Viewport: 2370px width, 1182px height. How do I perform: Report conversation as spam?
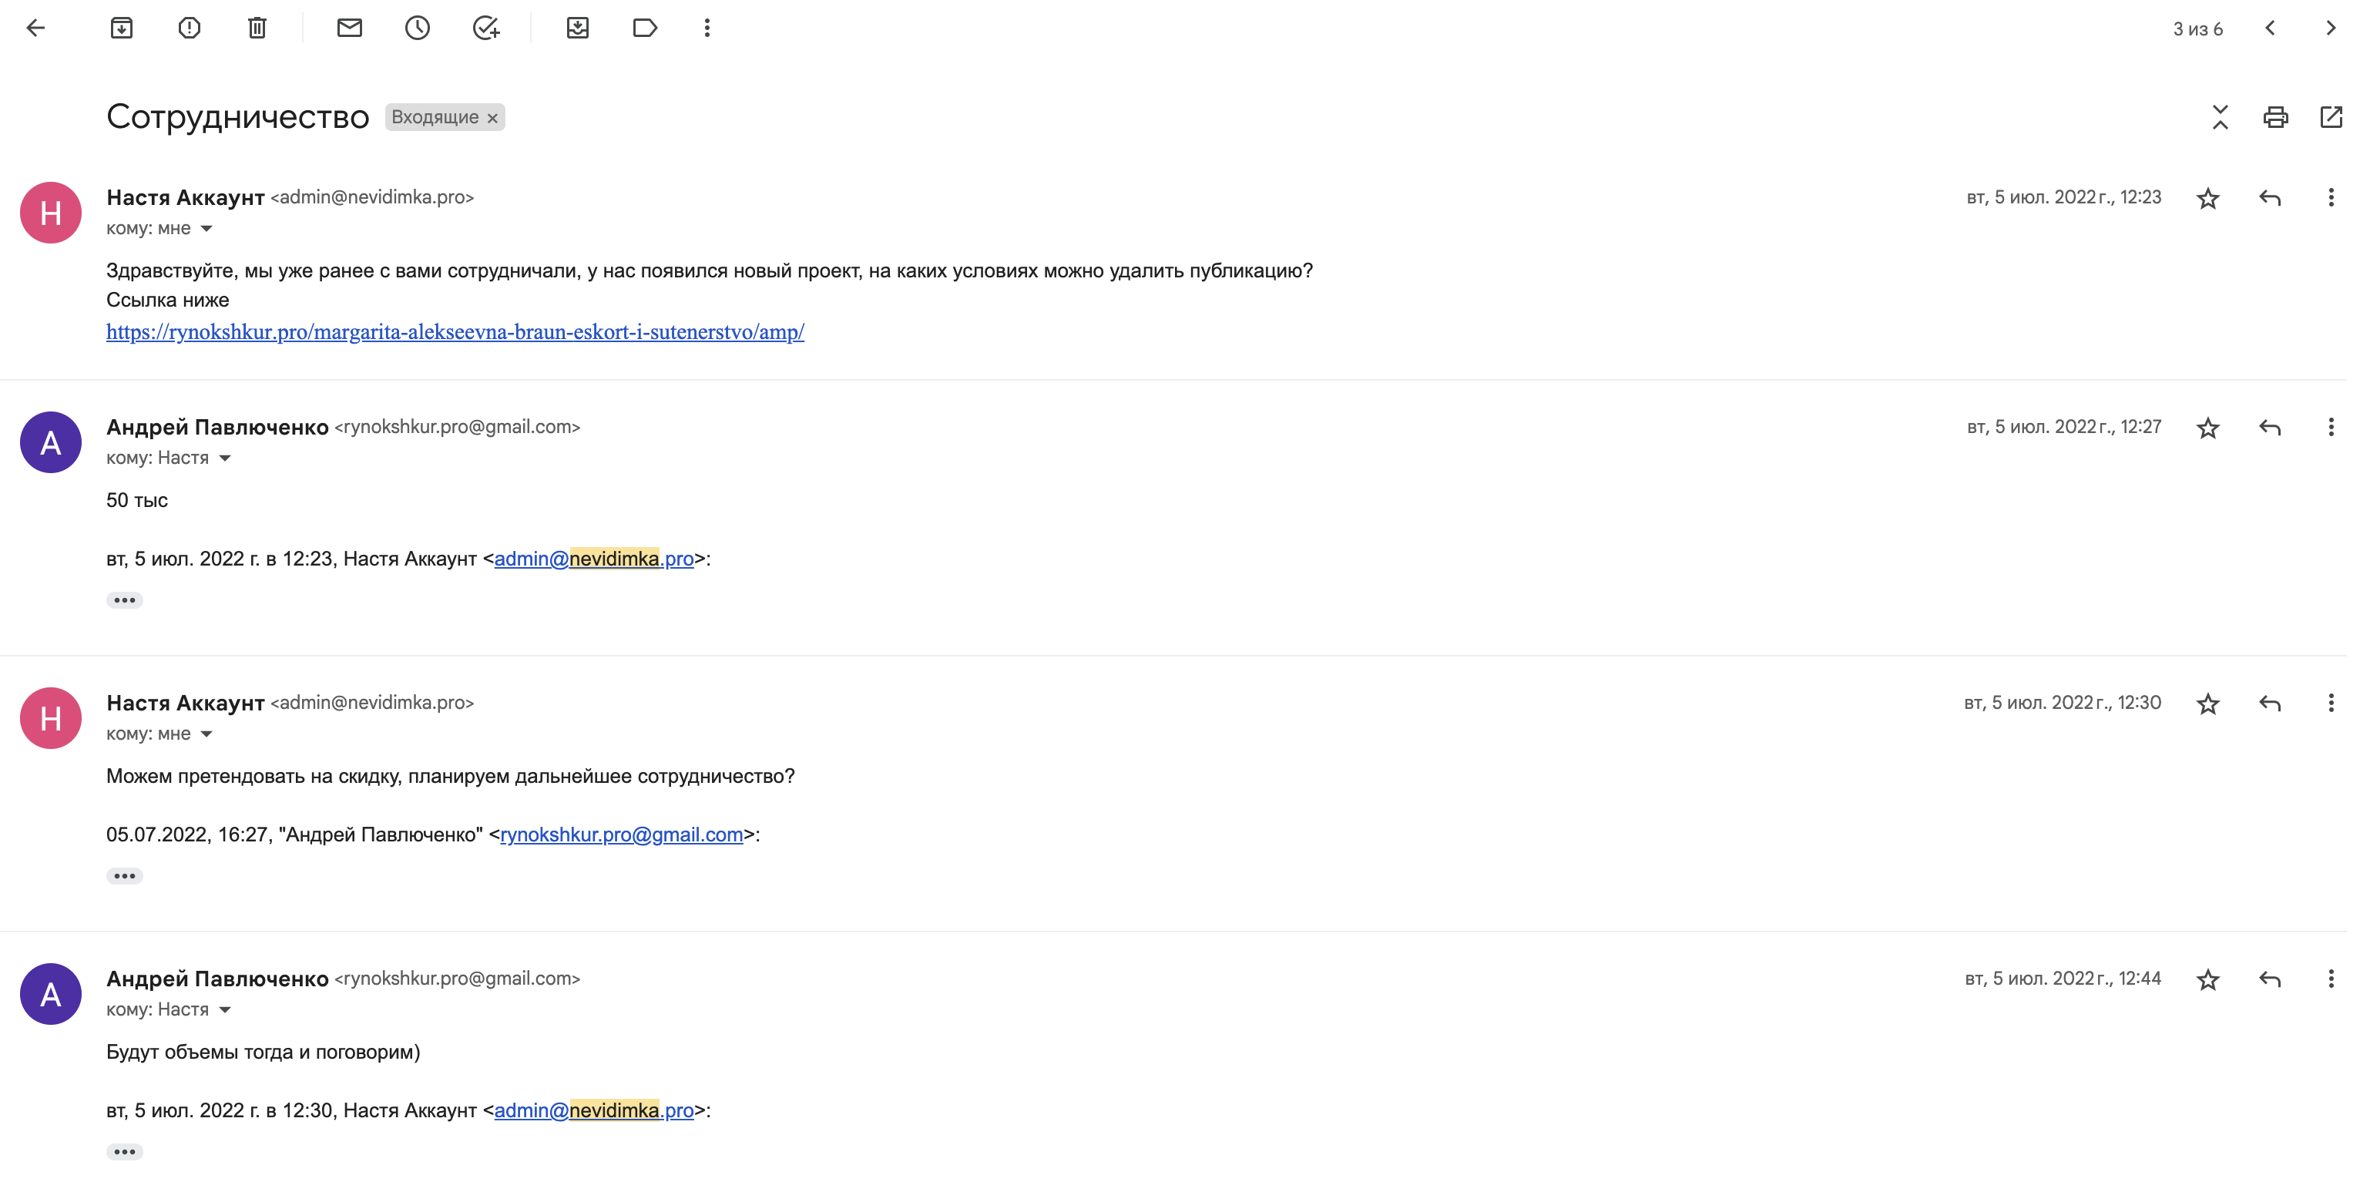[x=190, y=28]
